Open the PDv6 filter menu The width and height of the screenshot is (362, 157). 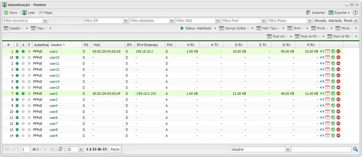point(346,28)
